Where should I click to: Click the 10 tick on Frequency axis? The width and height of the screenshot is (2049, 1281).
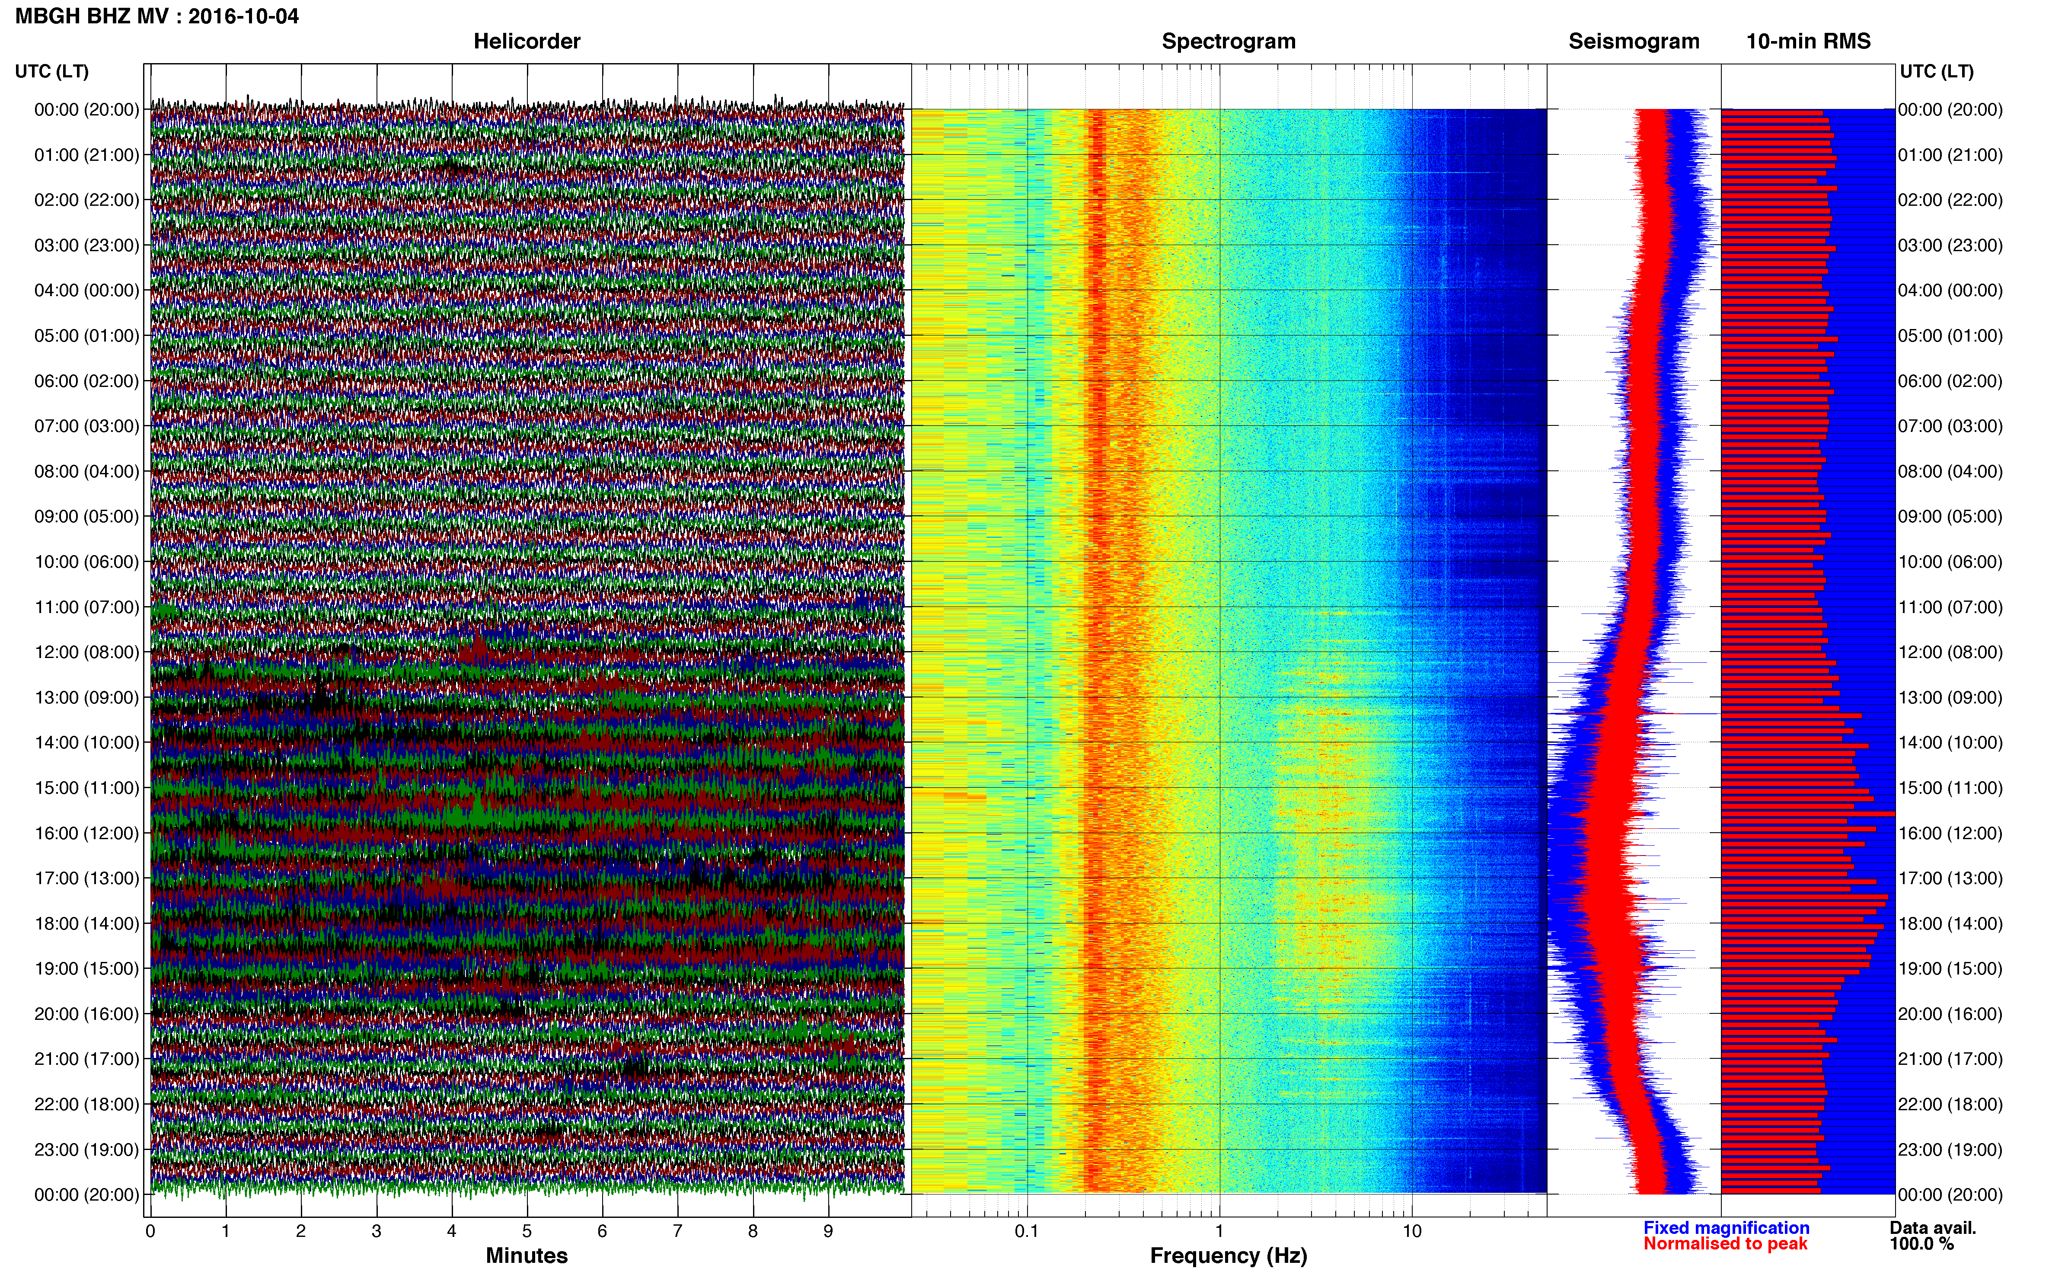click(x=1412, y=1231)
